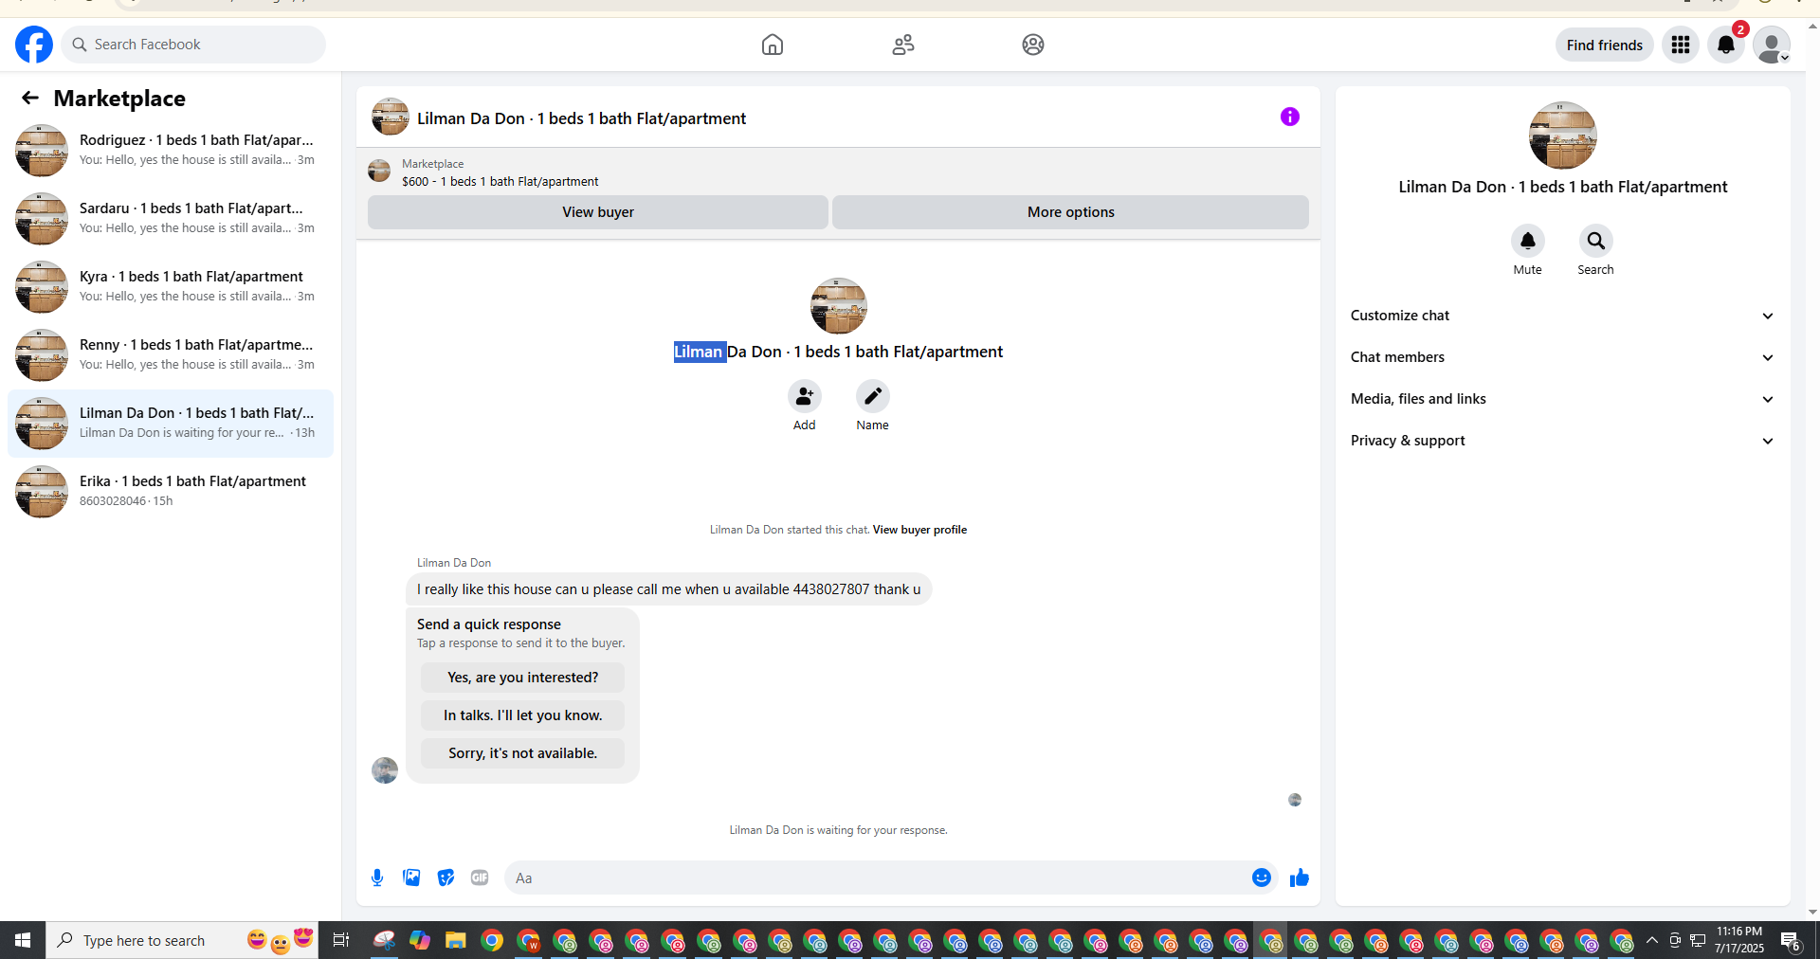The height and width of the screenshot is (959, 1820).
Task: Send a thumbs-up like
Action: coord(1300,878)
